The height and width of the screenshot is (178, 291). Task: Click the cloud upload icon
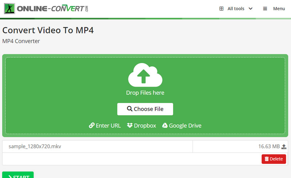145,74
